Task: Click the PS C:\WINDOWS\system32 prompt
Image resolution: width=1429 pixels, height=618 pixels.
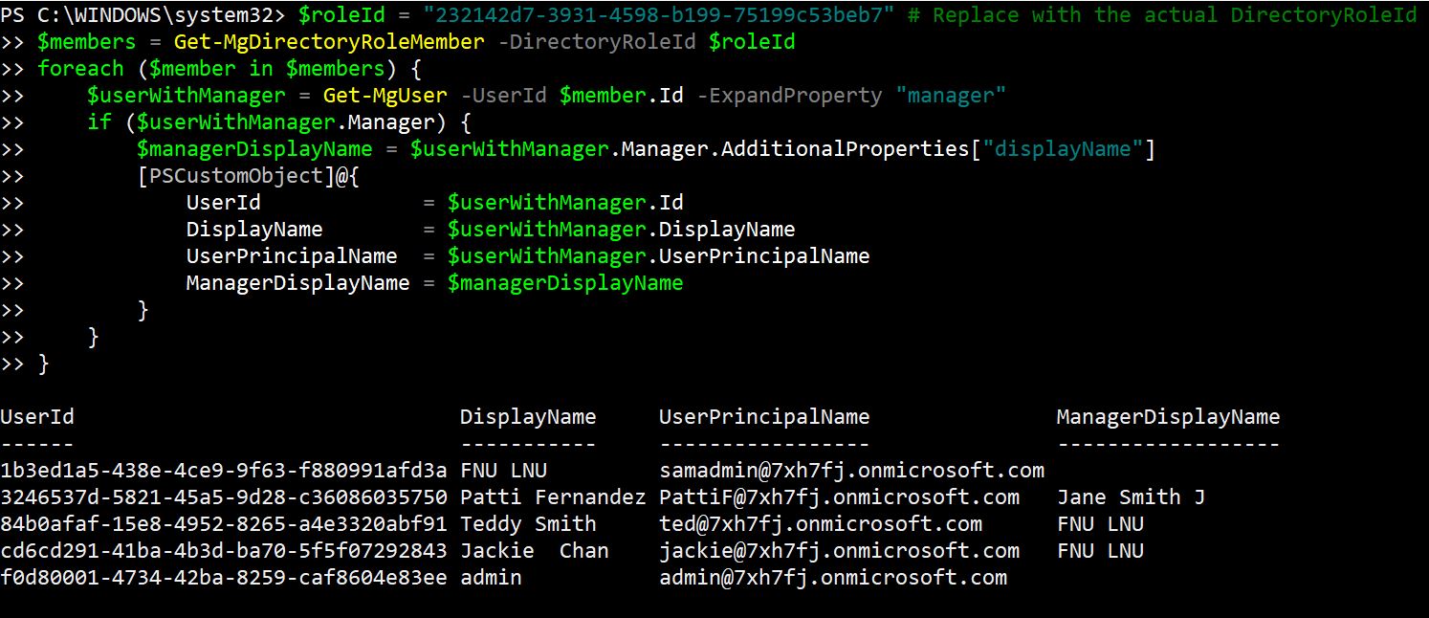Action: click(x=143, y=15)
